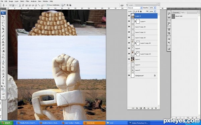Select the Blur tool
Image resolution: width=201 pixels, height=125 pixels.
[3, 54]
